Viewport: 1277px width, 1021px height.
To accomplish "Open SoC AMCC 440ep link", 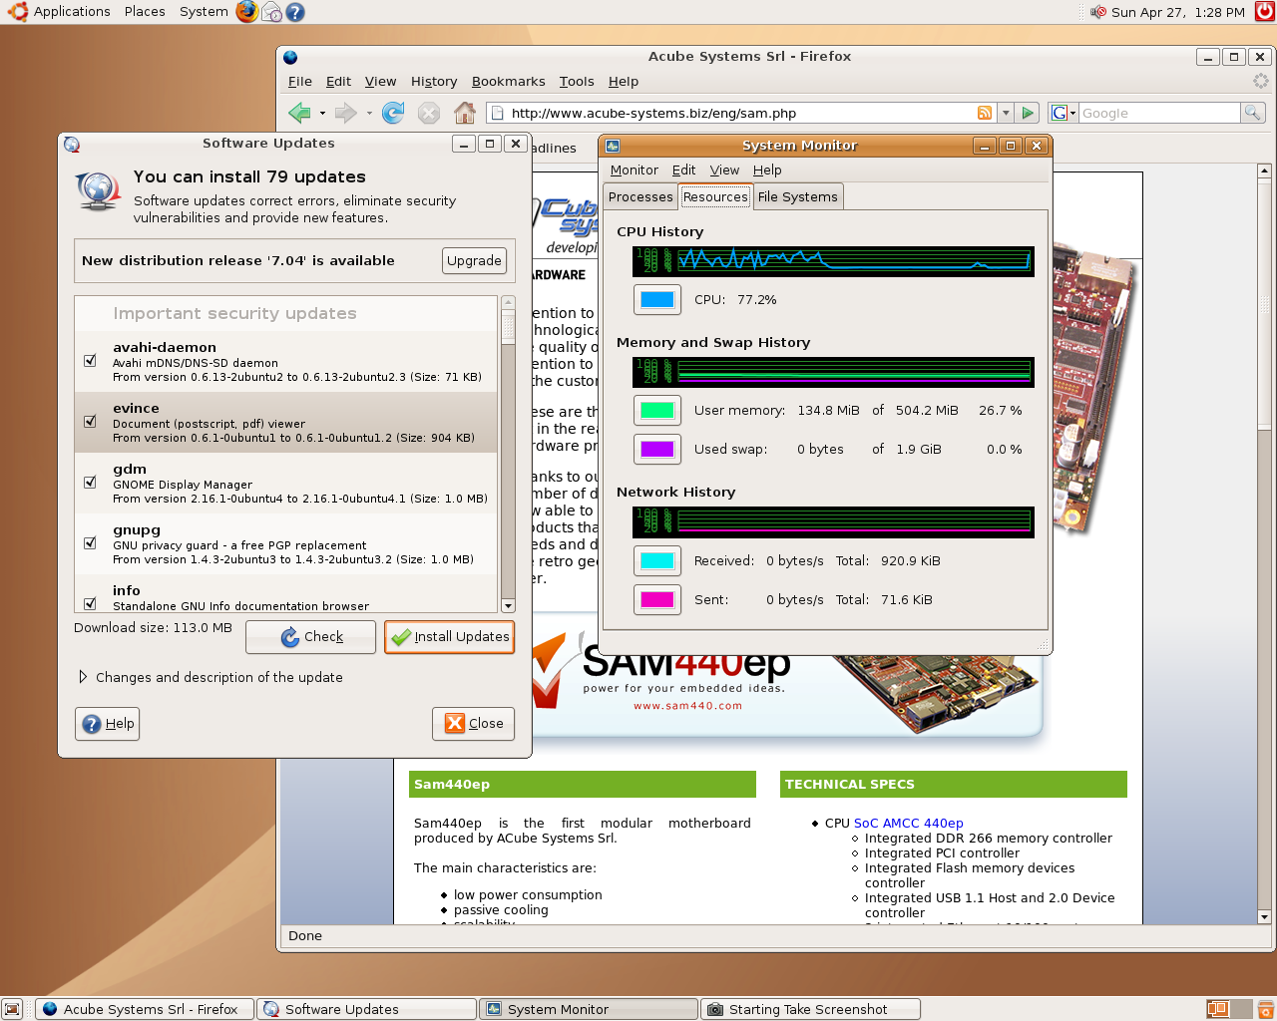I will click(x=908, y=824).
